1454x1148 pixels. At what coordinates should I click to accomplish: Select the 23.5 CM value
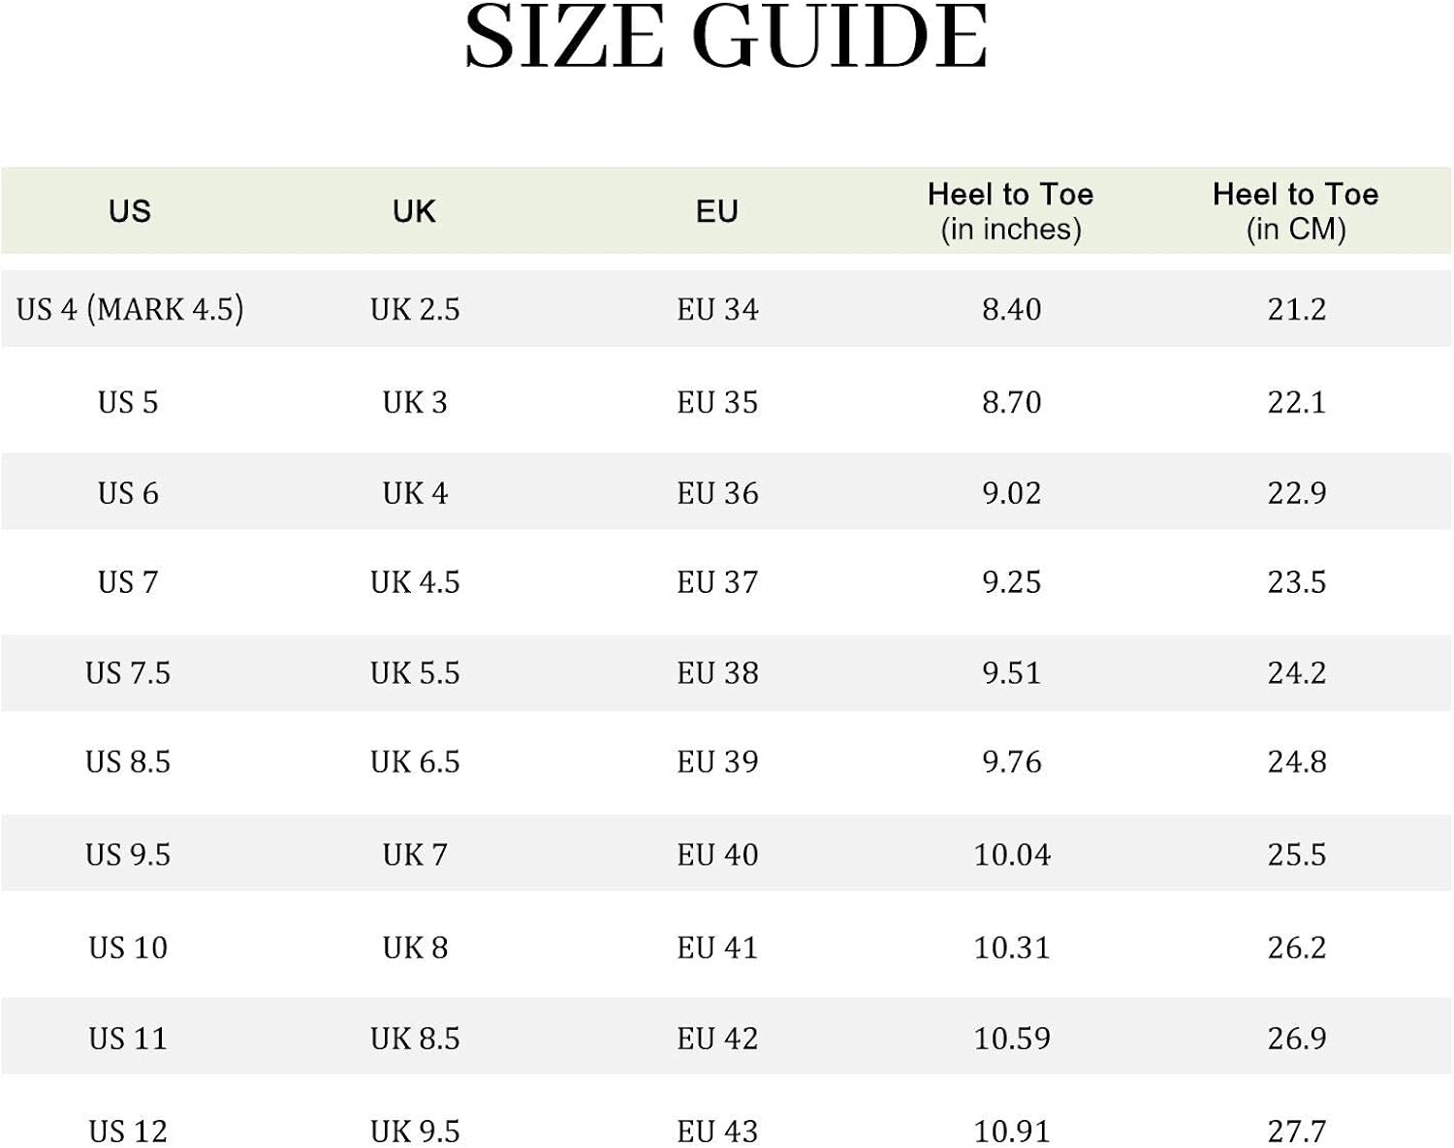[x=1296, y=582]
